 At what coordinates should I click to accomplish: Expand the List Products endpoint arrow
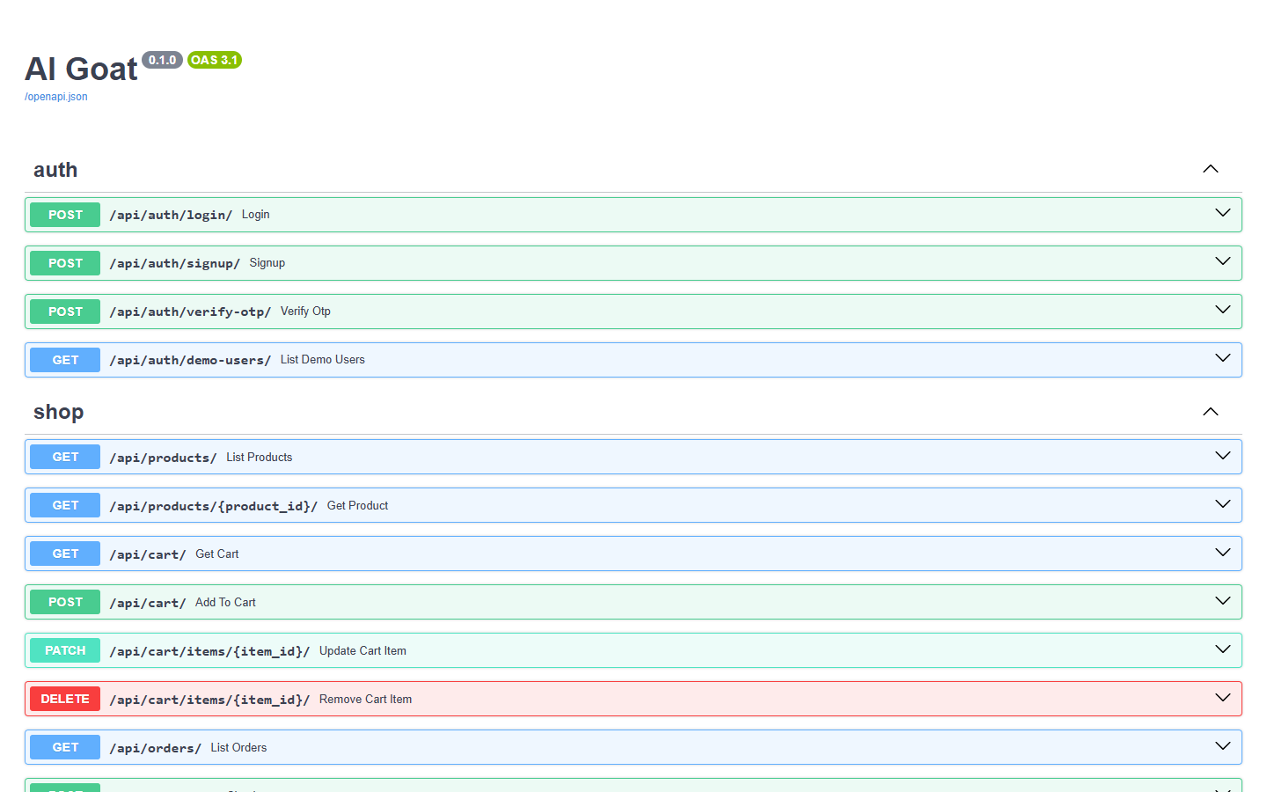tap(1223, 456)
